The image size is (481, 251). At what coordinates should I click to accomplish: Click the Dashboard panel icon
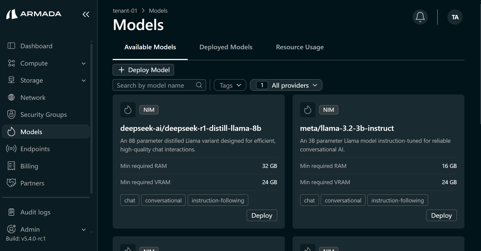tap(11, 46)
